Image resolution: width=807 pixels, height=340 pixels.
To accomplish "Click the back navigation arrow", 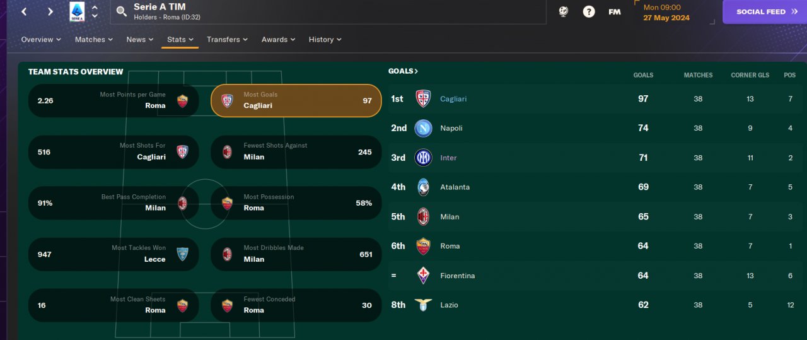I will coord(24,11).
